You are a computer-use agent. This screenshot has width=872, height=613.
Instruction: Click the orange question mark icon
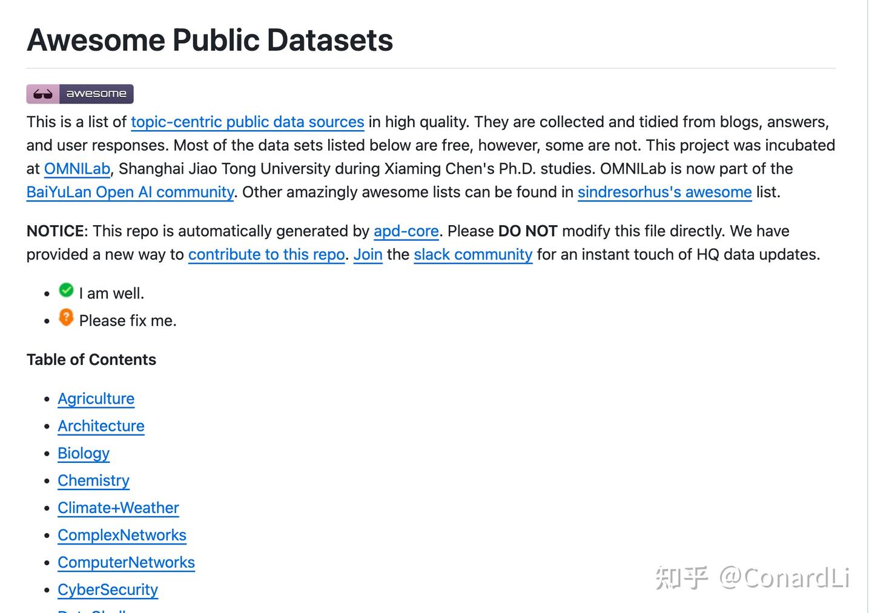pos(66,317)
